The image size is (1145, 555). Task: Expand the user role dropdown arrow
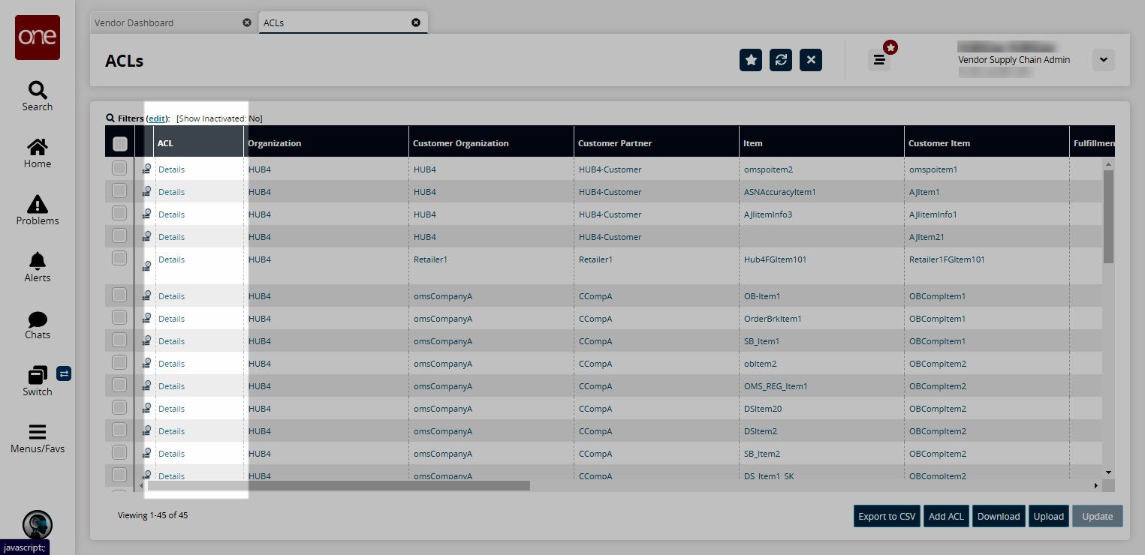(x=1103, y=60)
